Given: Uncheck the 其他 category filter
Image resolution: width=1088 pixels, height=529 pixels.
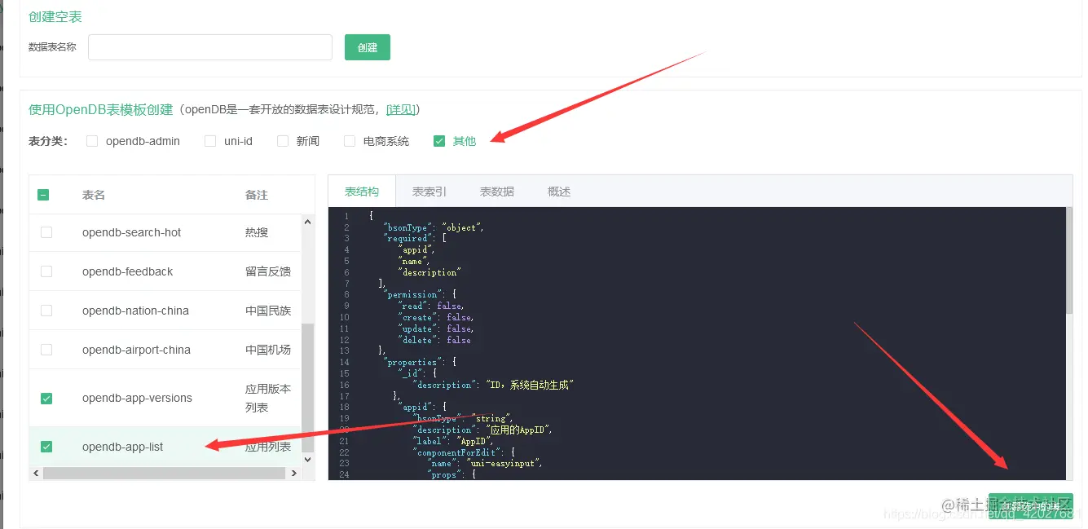Looking at the screenshot, I should (x=440, y=140).
